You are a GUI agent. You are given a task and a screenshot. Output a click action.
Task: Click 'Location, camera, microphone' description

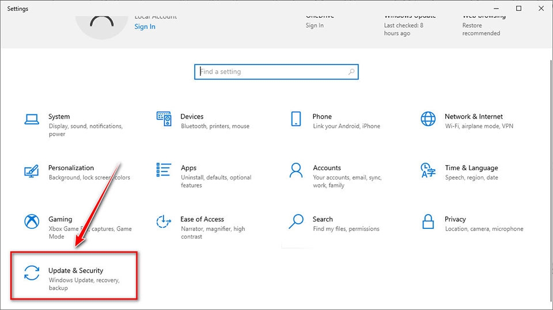pos(484,229)
